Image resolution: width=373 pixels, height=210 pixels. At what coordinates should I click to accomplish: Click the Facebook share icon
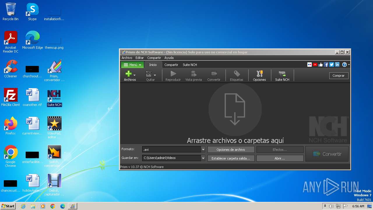tap(326, 65)
